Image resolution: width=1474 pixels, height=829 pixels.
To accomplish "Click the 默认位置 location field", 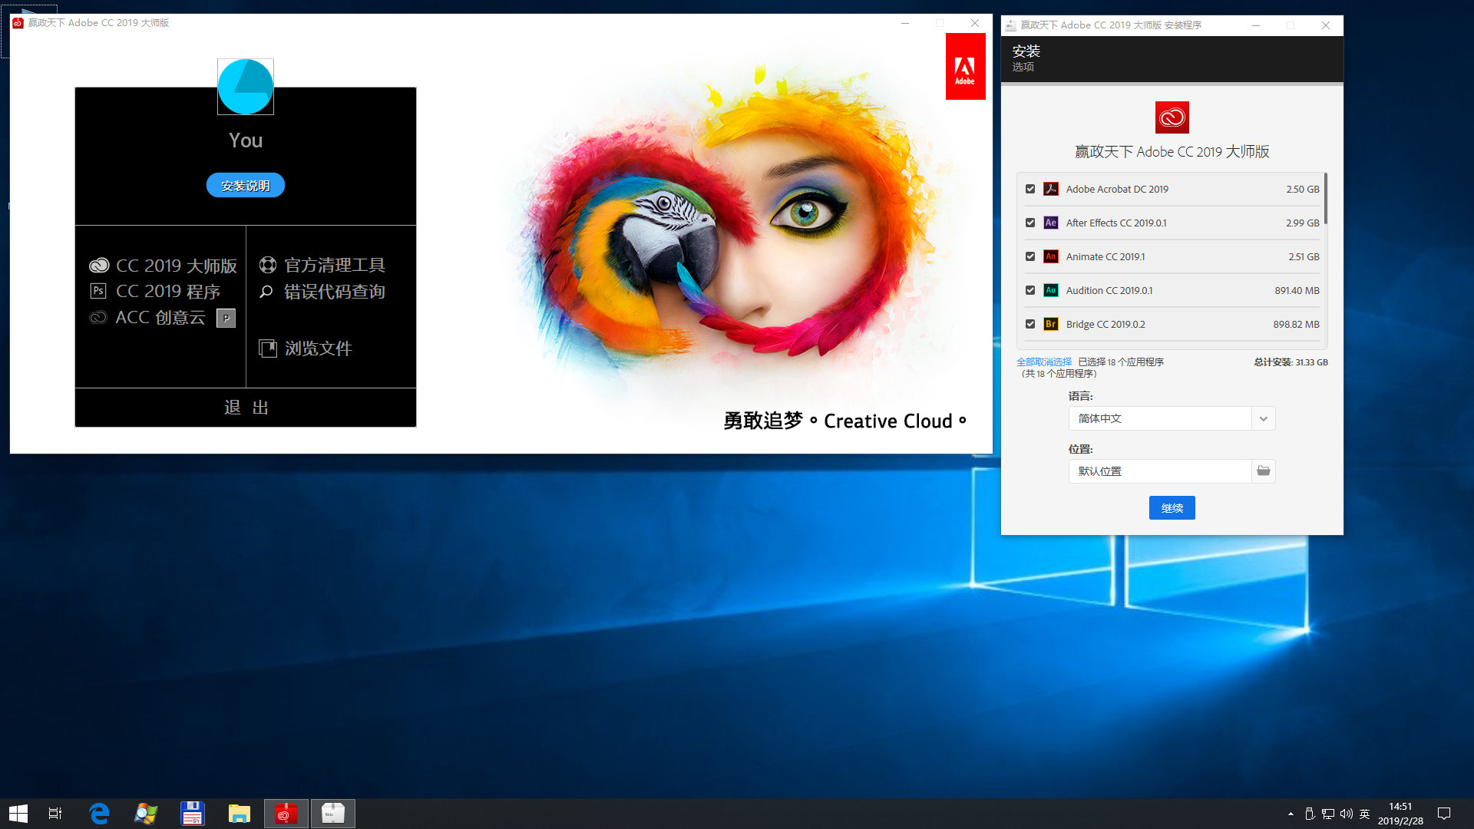I will 1160,471.
